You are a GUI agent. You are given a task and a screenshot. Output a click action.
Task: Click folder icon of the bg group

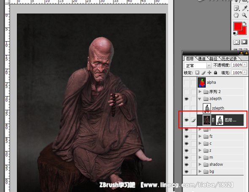point(206,171)
